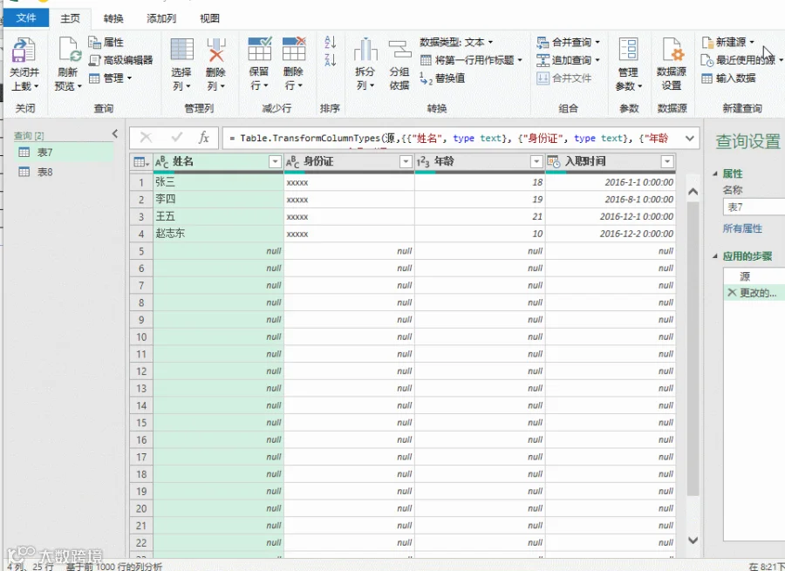Open the 身份证 column filter dropdown
This screenshot has width=785, height=571.
(x=406, y=161)
